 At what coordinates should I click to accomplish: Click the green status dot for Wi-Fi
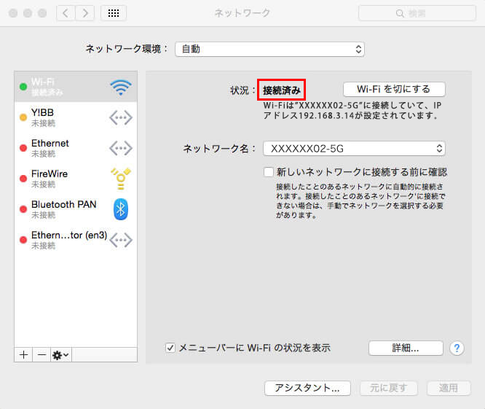23,87
